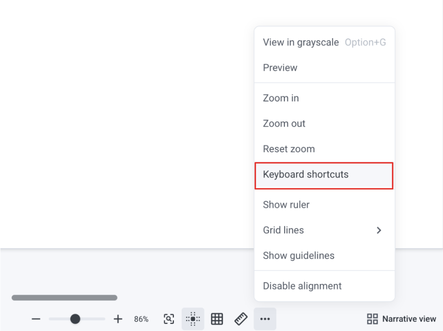Image resolution: width=443 pixels, height=331 pixels.
Task: Click the ruler icon in toolbar
Action: [241, 319]
